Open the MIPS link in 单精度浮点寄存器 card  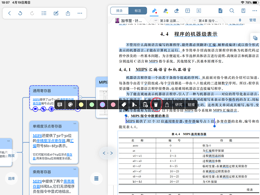(x=37, y=136)
